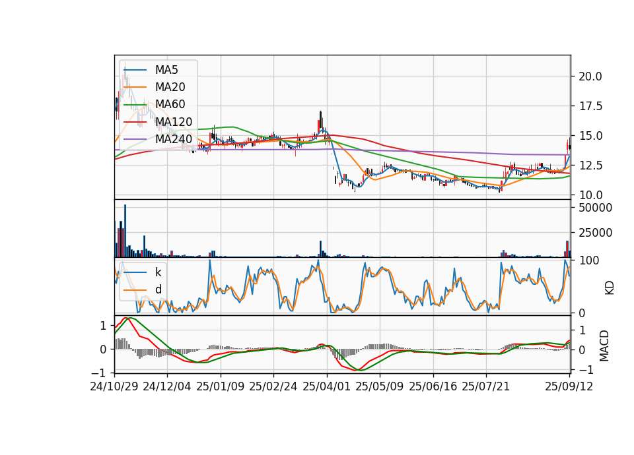
Task: Click the early April 2025 price spike candle
Action: 321,120
